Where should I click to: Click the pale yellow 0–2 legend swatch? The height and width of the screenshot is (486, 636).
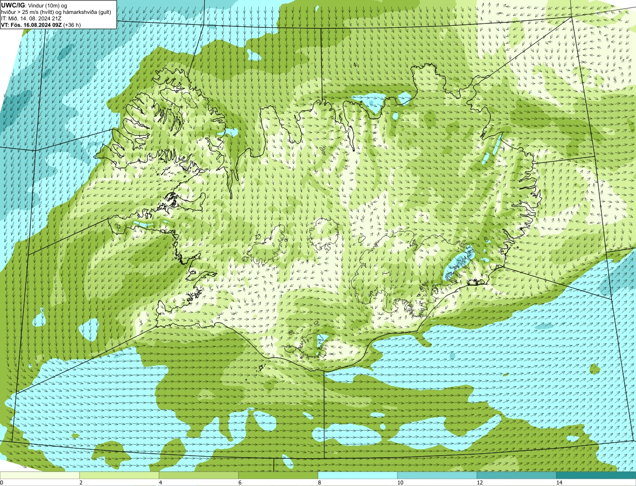(40, 475)
